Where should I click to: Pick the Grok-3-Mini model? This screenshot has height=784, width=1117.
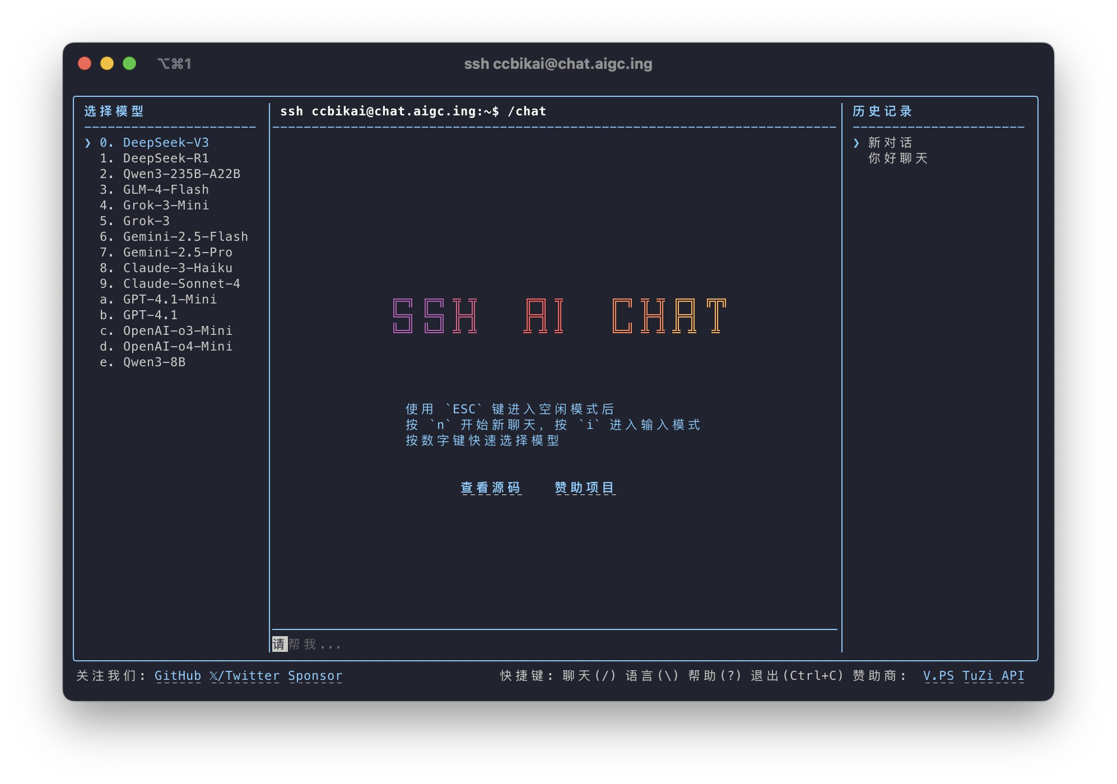tap(165, 206)
